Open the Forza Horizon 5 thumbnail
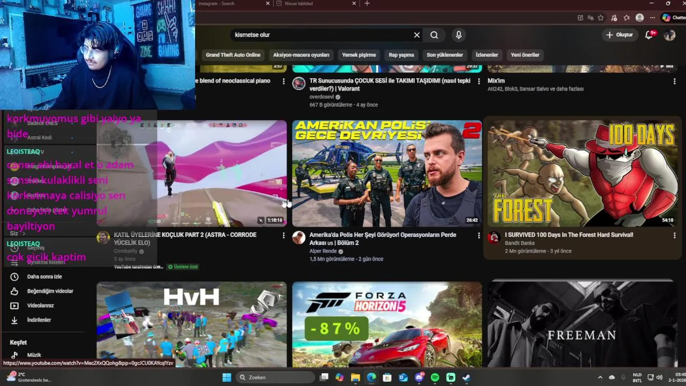The width and height of the screenshot is (686, 386). (x=387, y=325)
